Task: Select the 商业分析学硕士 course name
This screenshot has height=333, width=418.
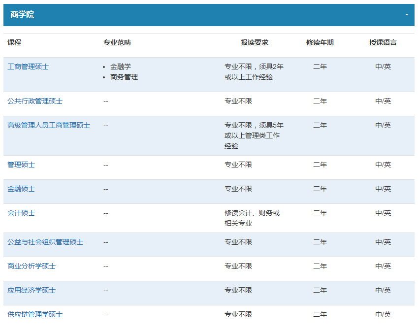Action: (x=32, y=266)
